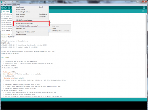Close the open Tools menu
This screenshot has height=110, width=148.
click(x=14, y=5)
